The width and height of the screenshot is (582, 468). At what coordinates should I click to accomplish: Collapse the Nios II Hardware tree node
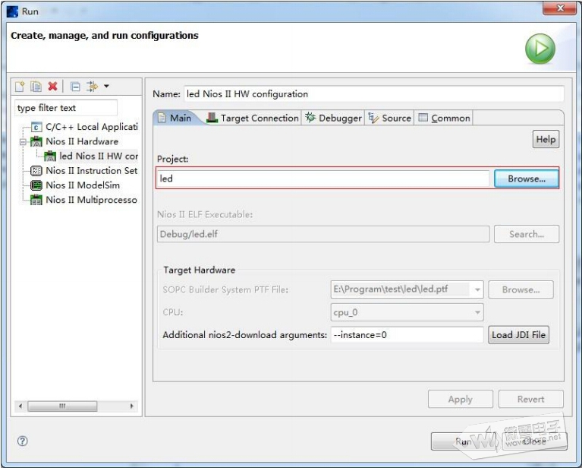(24, 141)
